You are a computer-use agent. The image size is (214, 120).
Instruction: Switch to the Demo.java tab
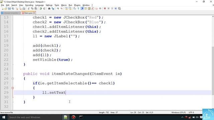tap(28, 13)
